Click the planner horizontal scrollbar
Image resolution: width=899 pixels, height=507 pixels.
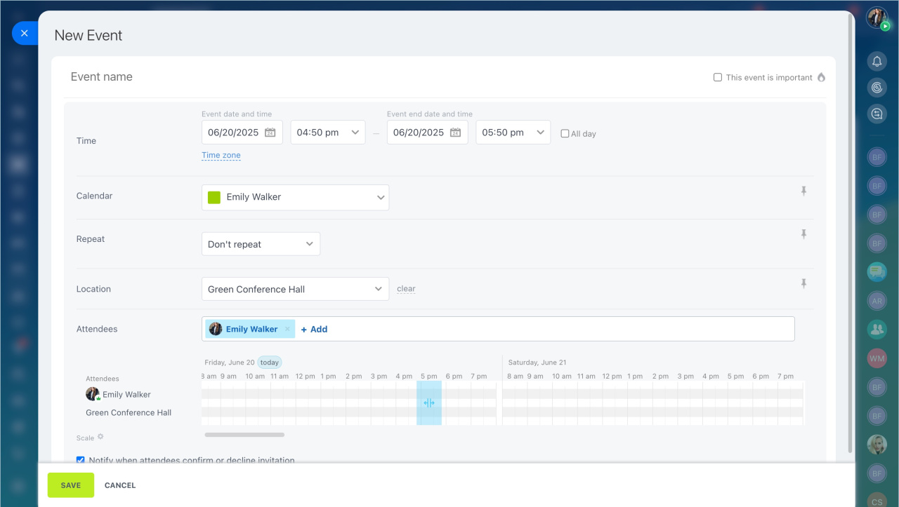(244, 435)
